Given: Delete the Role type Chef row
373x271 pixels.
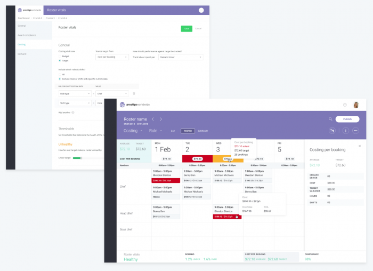Looking at the screenshot, I should coord(134,93).
